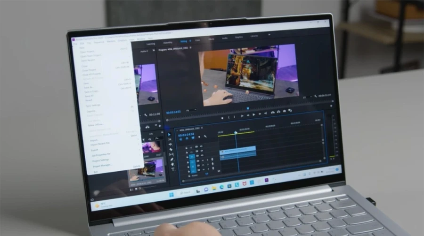Select the Track Select Forward tool
Screen dimensions: 424x236
[170, 139]
